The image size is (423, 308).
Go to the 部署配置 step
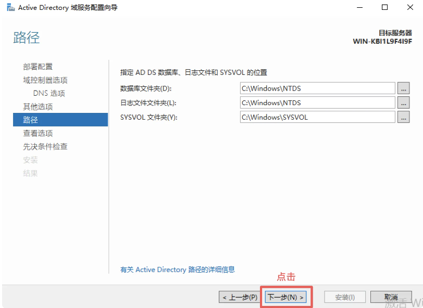click(38, 67)
